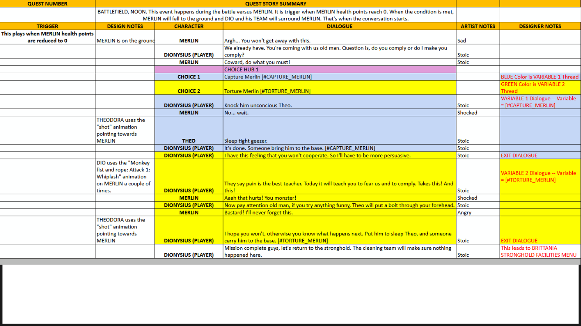
Task: Click the DESIGN NOTES column header
Action: click(125, 26)
